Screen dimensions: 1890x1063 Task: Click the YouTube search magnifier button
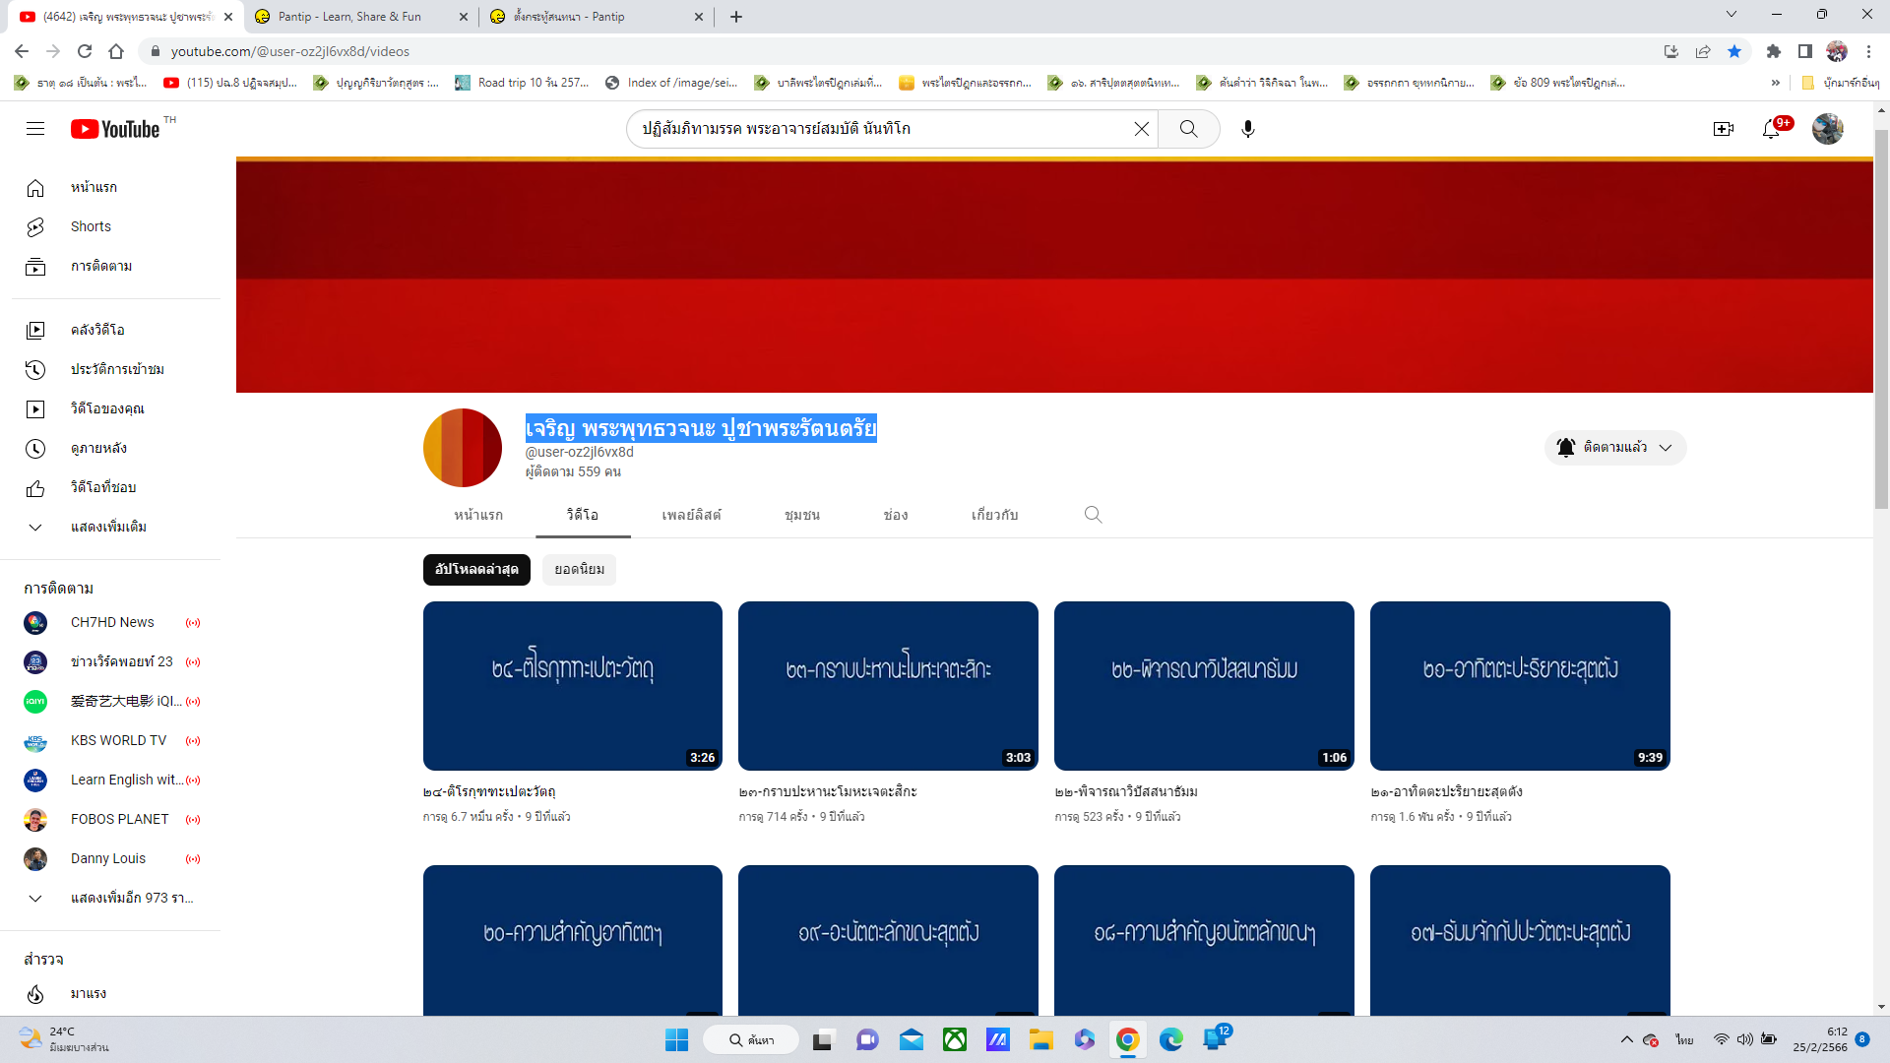pyautogui.click(x=1188, y=129)
